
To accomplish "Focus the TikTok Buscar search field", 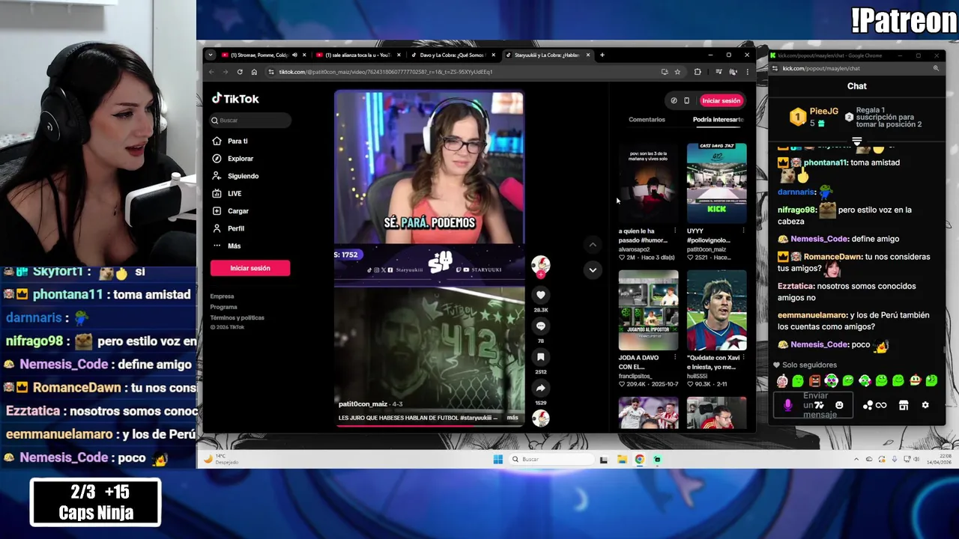I will 250,120.
